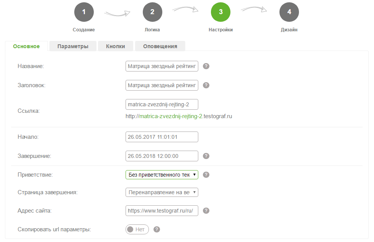
Task: Show help for Завершение date
Action: pos(206,156)
